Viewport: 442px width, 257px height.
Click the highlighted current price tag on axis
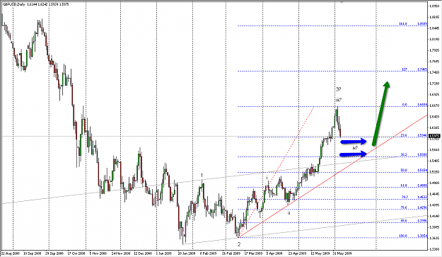(434, 137)
